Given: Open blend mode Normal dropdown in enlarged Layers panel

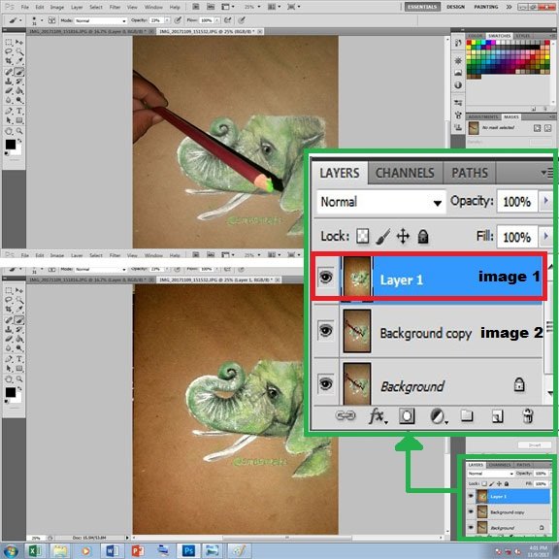Looking at the screenshot, I should pyautogui.click(x=381, y=202).
